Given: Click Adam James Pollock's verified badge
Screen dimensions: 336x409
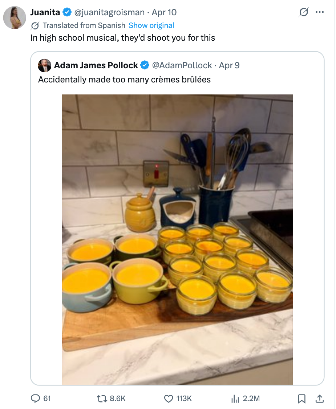Looking at the screenshot, I should tap(145, 65).
